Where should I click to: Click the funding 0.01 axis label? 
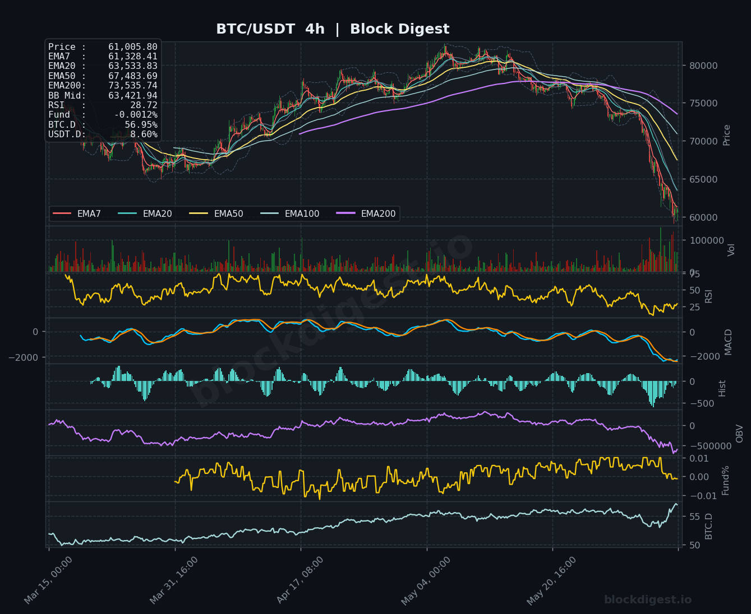pyautogui.click(x=699, y=459)
